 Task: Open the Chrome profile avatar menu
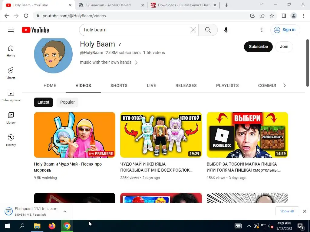click(294, 16)
